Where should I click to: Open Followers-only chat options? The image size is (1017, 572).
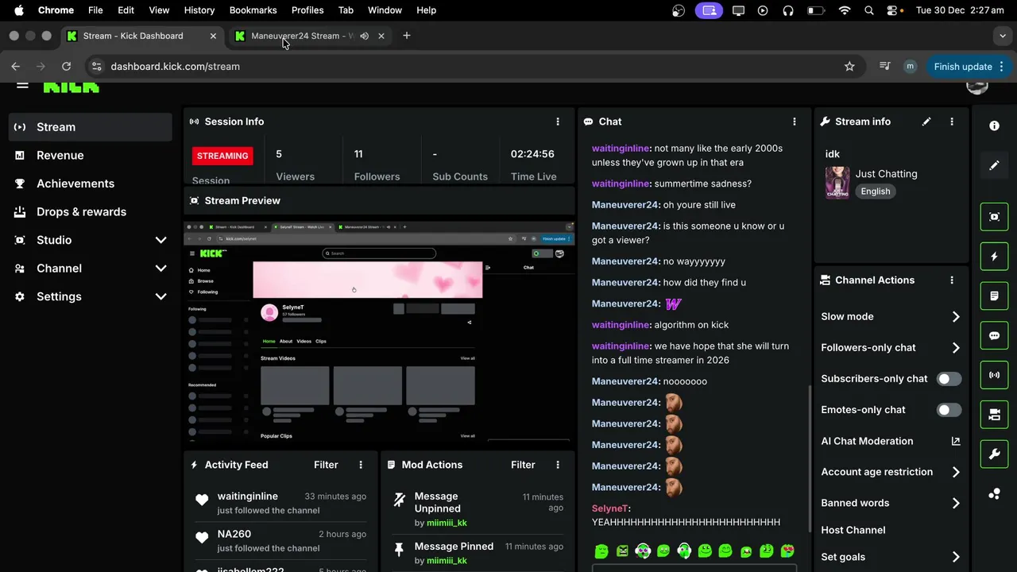pos(891,347)
